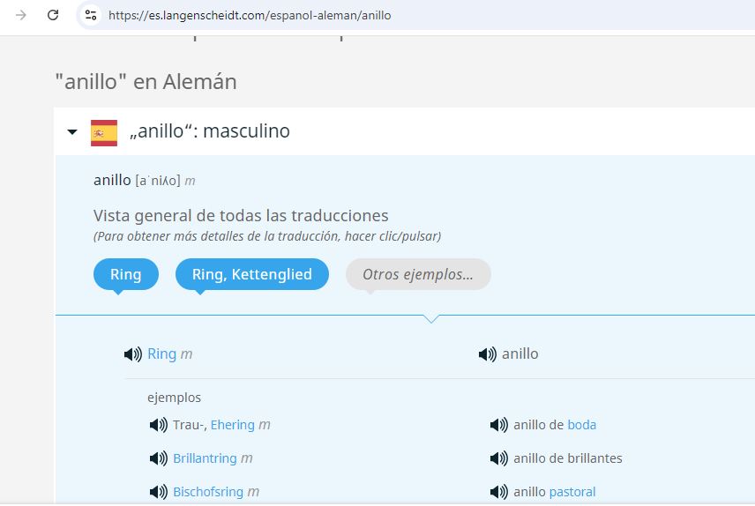Play pronunciation of anillo de boda

pyautogui.click(x=498, y=425)
